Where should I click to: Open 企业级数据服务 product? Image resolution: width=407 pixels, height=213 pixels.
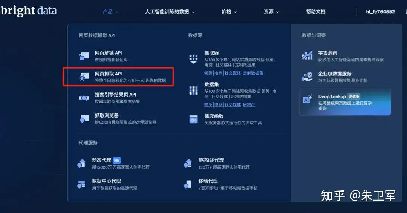click(x=335, y=74)
